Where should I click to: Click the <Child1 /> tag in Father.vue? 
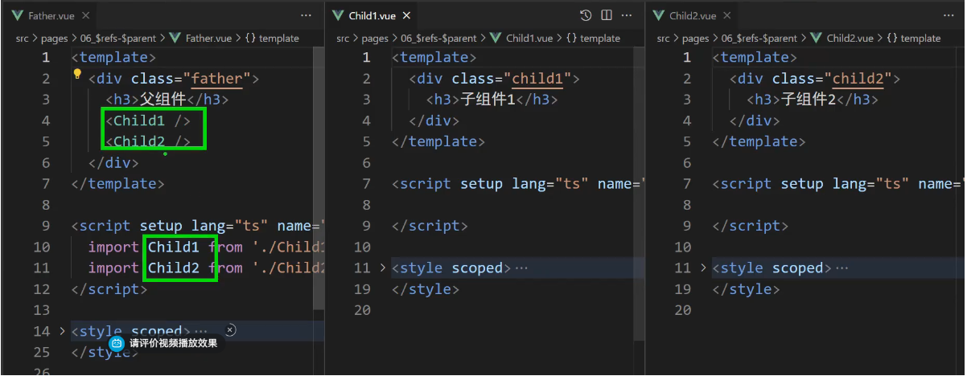(148, 121)
